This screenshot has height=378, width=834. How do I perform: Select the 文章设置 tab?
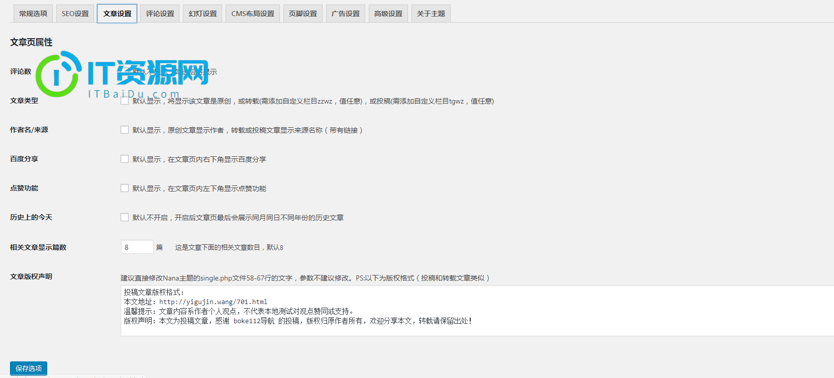point(117,14)
